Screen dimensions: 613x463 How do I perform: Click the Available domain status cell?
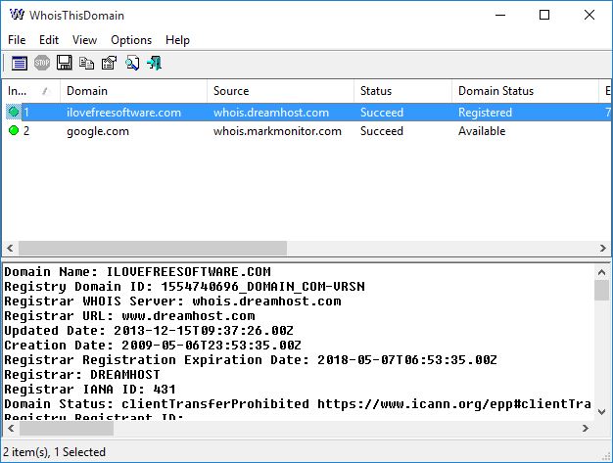482,131
